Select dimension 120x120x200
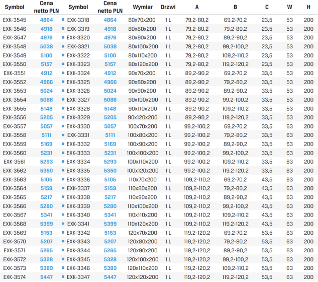Viewport: 318px width, 282px height. point(143,277)
